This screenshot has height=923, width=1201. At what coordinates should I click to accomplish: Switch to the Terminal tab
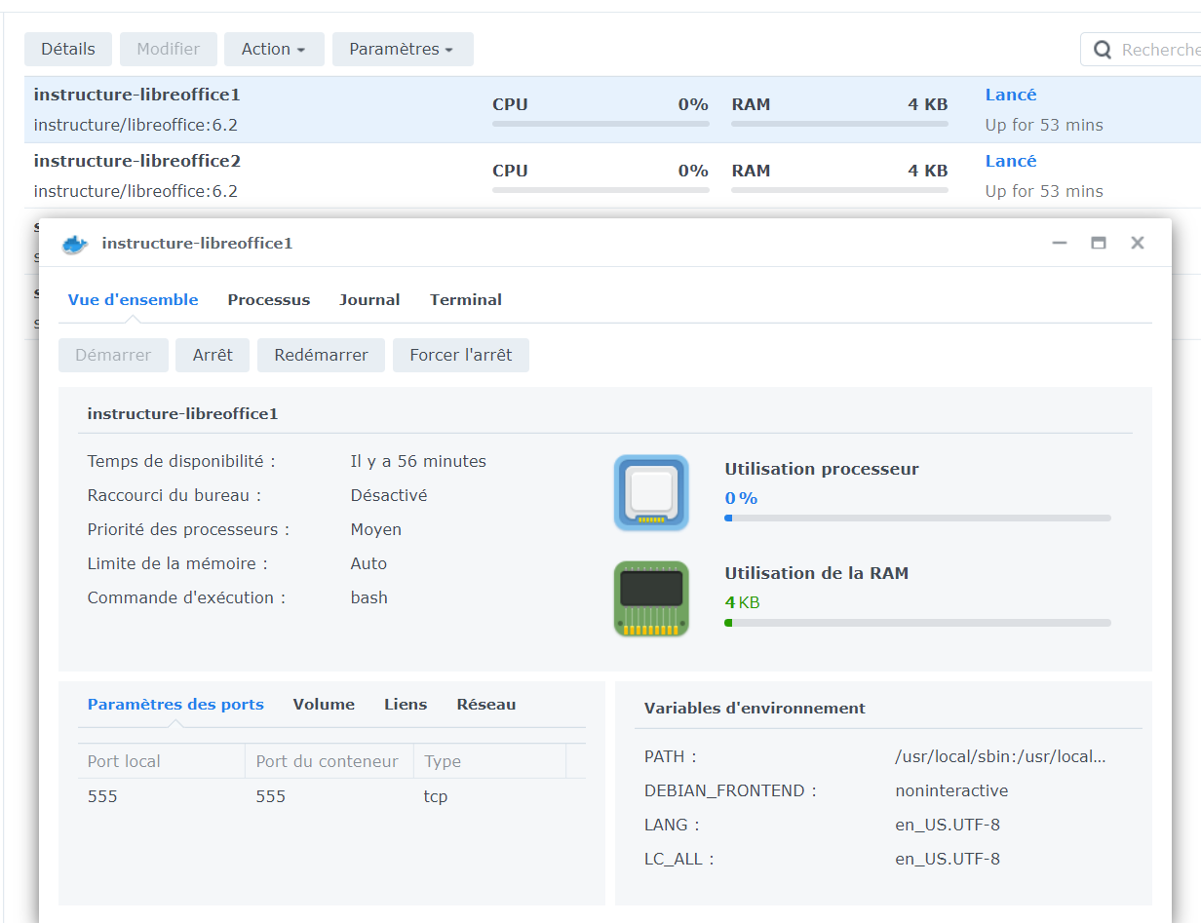click(466, 300)
